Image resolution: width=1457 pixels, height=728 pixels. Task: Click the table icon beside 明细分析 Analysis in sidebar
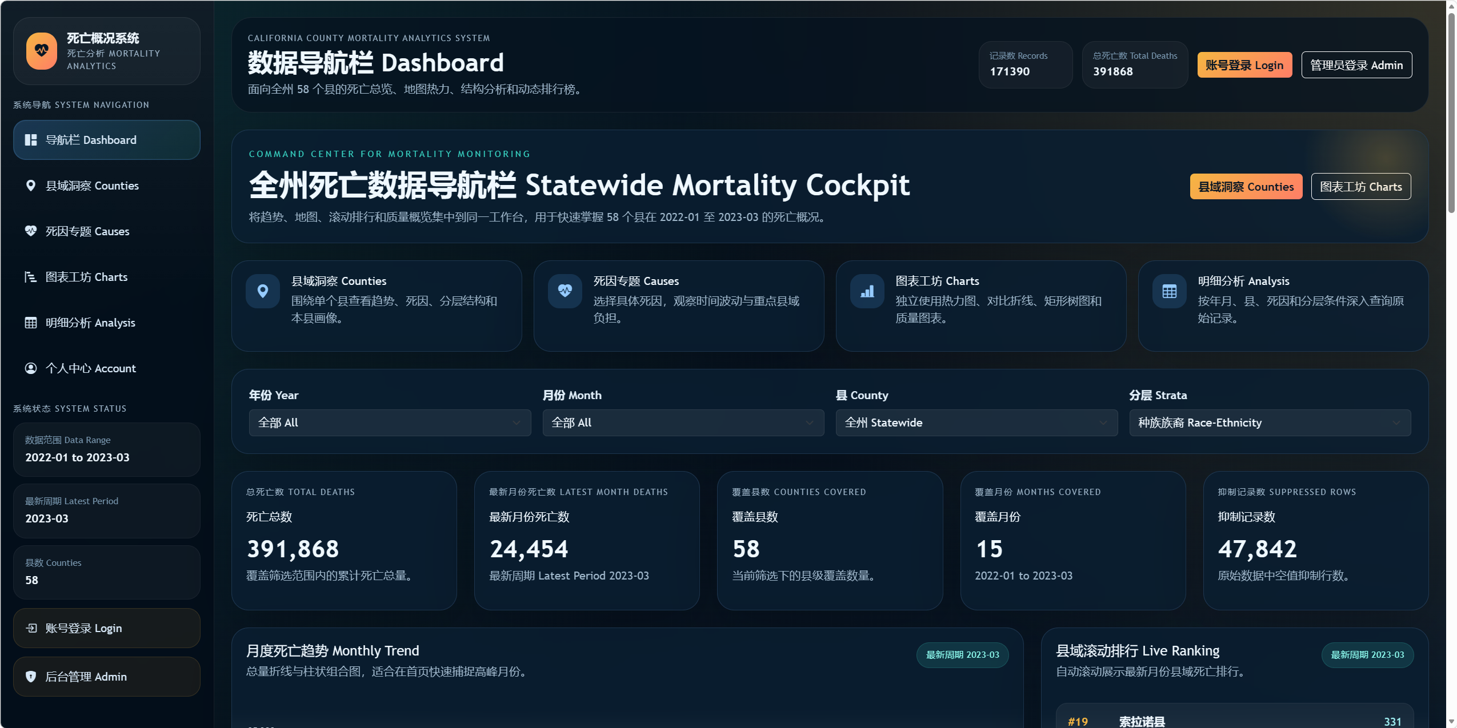click(x=31, y=323)
